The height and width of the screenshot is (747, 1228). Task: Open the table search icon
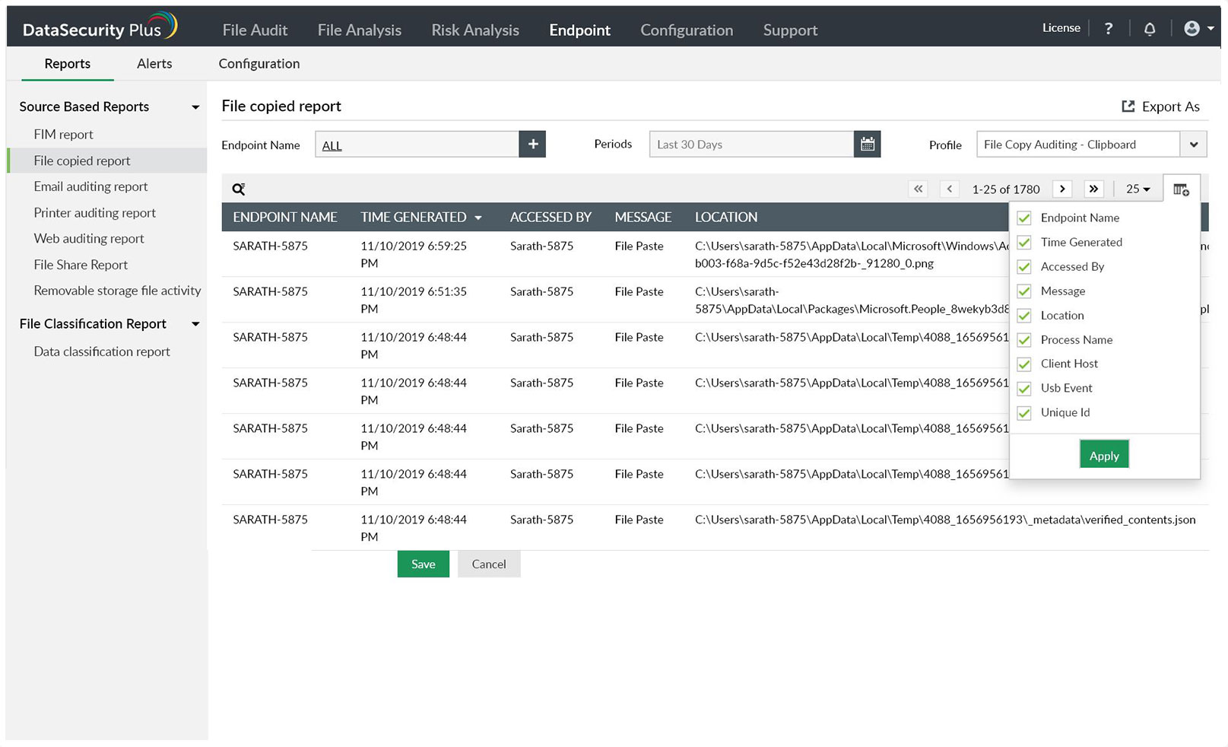point(239,189)
